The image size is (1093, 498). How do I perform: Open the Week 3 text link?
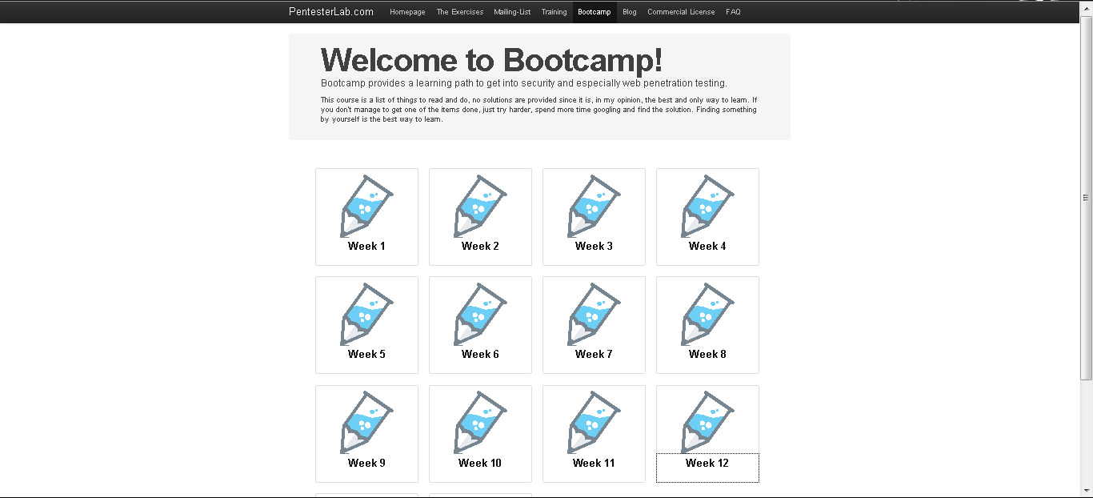594,246
